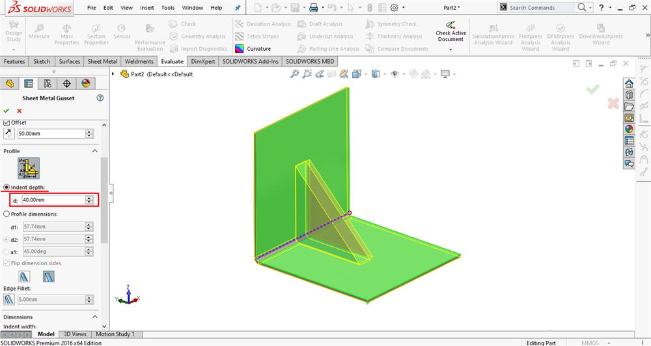Toggle the Flip dimension sides checkbox
Viewport: 651px width, 346px height.
coord(7,263)
